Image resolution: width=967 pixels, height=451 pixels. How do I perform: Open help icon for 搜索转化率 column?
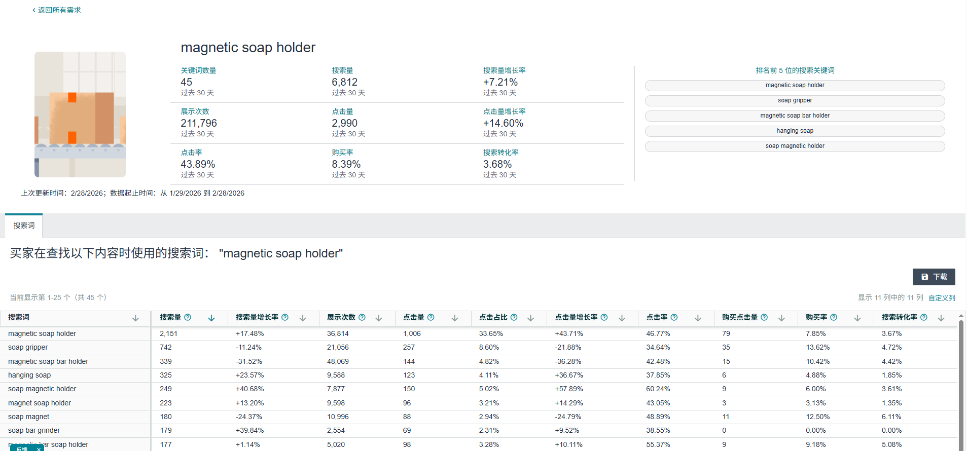(924, 317)
